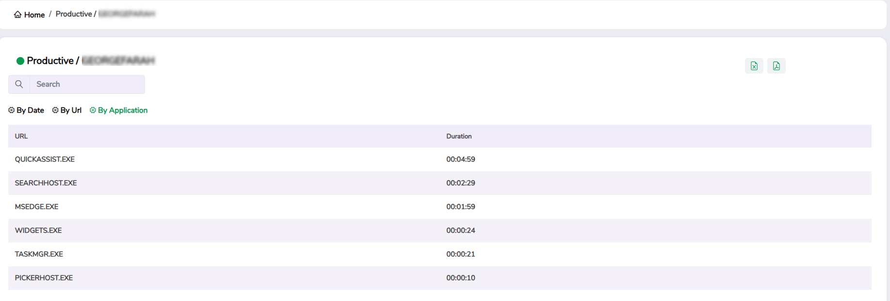Select the SEARCHHOST.EXE entry
The image size is (890, 301).
point(46,183)
